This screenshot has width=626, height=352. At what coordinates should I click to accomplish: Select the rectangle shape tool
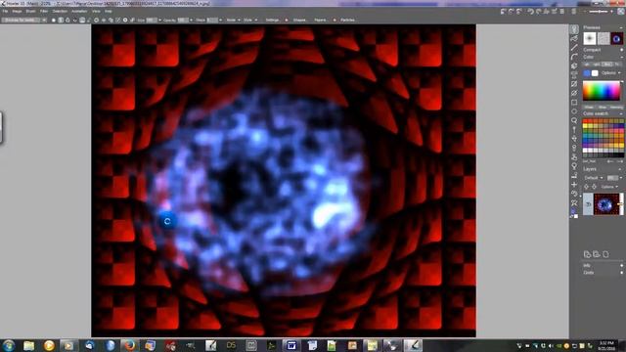coord(574,103)
